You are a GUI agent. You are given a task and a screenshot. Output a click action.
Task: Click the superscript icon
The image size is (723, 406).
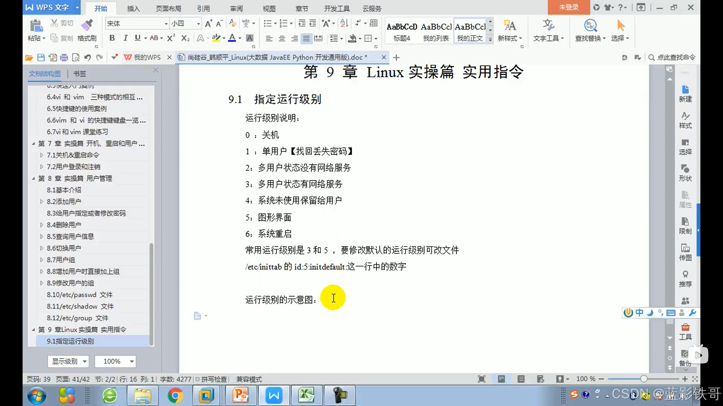171,38
